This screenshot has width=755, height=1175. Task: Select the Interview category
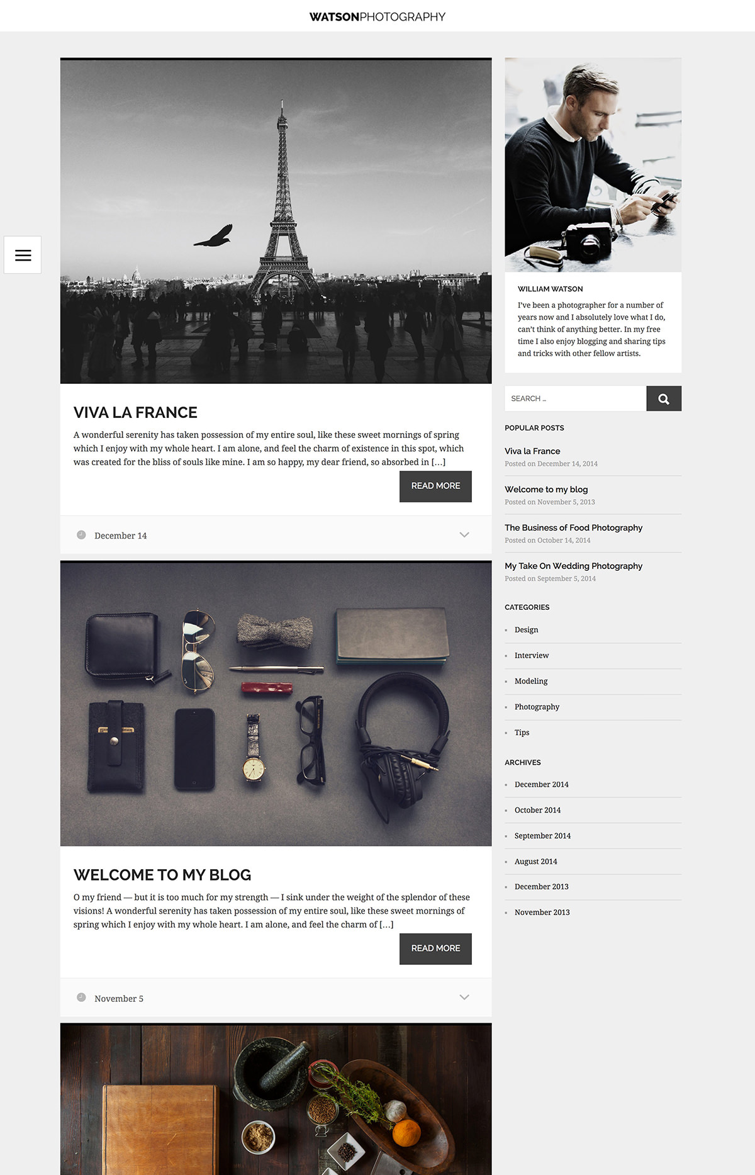coord(532,655)
